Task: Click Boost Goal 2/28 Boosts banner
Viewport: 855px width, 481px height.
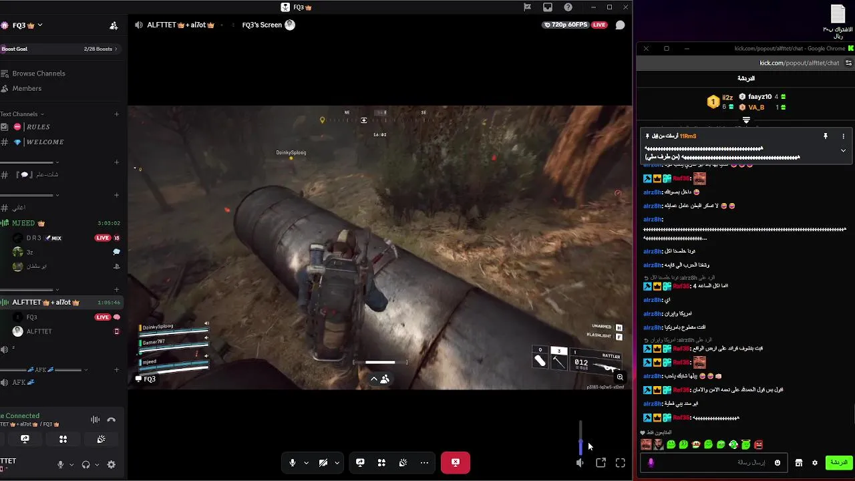Action: tap(62, 49)
